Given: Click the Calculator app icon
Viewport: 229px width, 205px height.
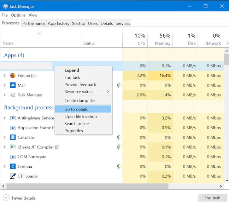Looking at the screenshot, I should click(x=13, y=137).
